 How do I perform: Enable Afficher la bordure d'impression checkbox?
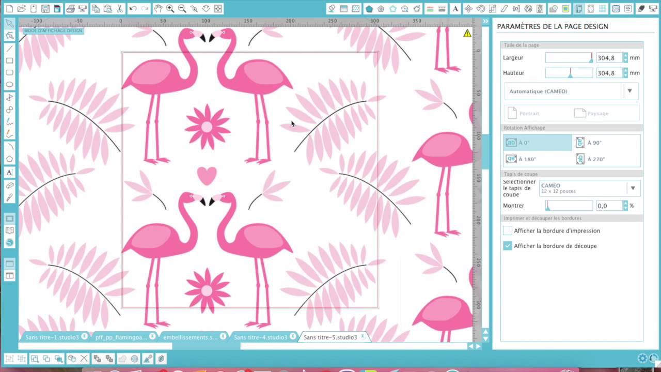[508, 231]
